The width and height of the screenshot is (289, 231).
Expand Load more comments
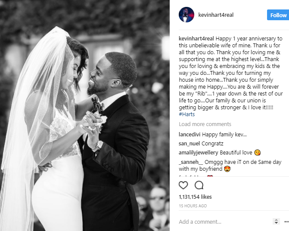205,124
